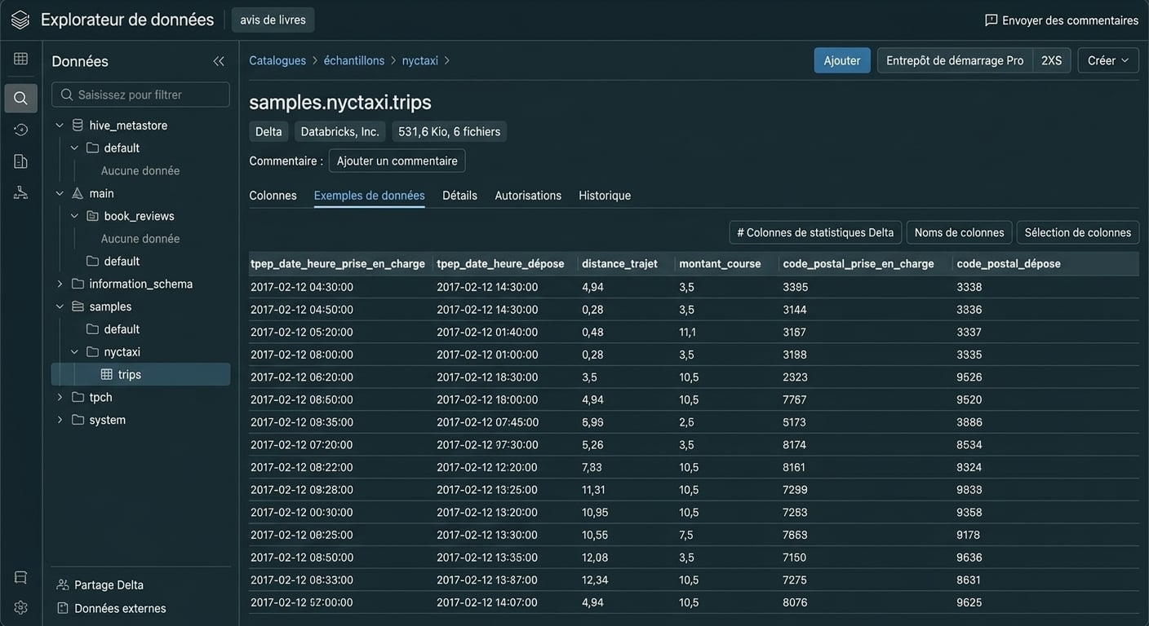Focus the Saisissez pour filtrer field
Screen dimensions: 1149x626
pyautogui.click(x=140, y=95)
